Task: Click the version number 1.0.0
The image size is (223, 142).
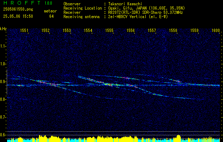Action: [x=48, y=3]
